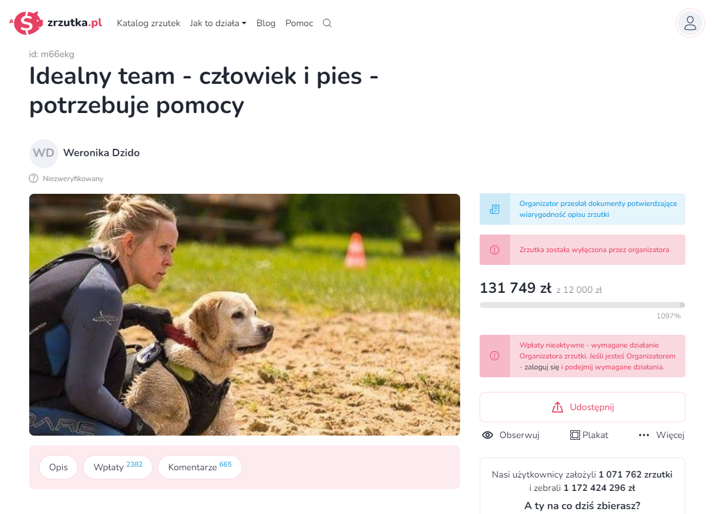The image size is (714, 514).
Task: Click the Udostępnij share button
Action: coord(583,407)
